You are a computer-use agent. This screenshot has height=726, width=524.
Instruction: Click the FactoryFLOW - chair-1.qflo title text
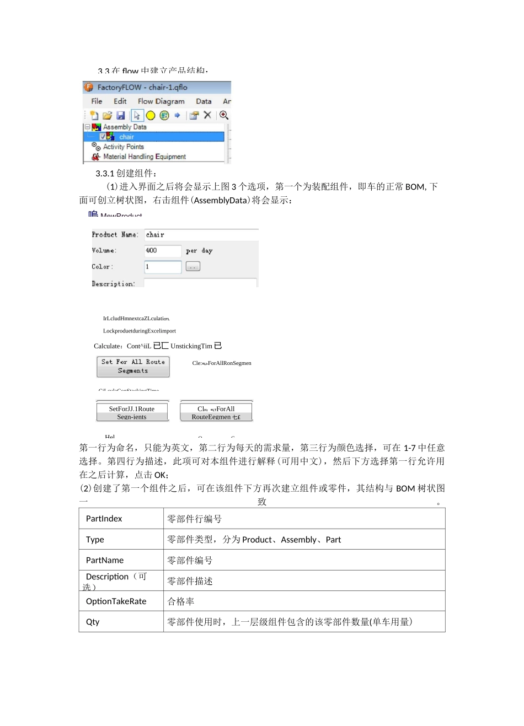142,87
